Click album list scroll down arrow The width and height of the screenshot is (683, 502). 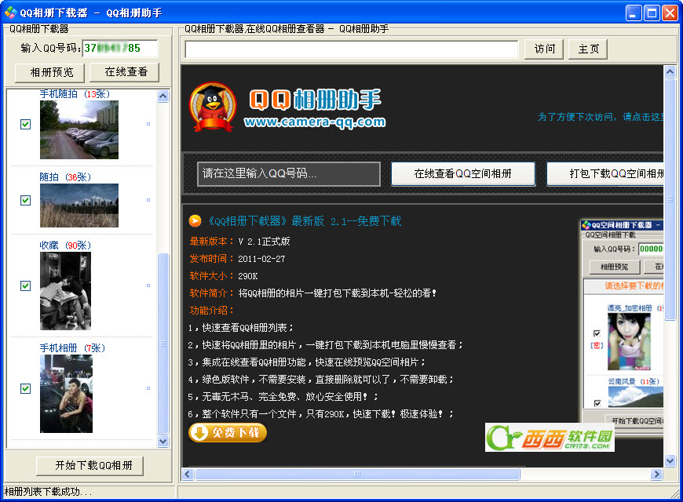pos(163,441)
